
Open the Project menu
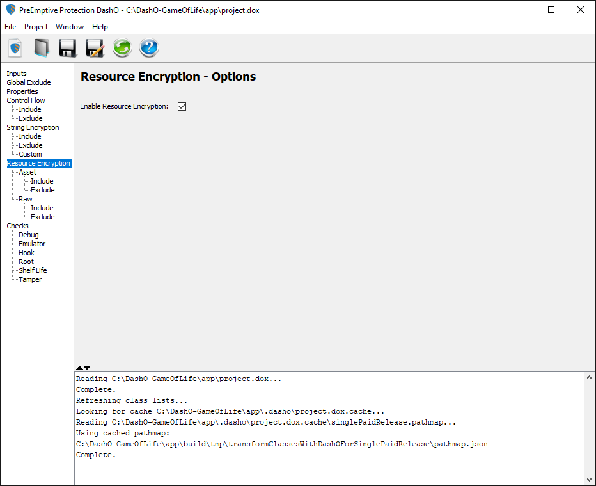pyautogui.click(x=36, y=27)
